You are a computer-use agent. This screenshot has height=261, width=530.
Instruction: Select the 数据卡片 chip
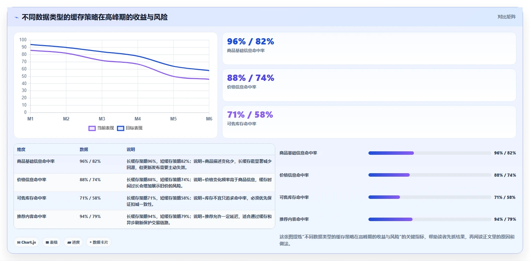point(99,242)
